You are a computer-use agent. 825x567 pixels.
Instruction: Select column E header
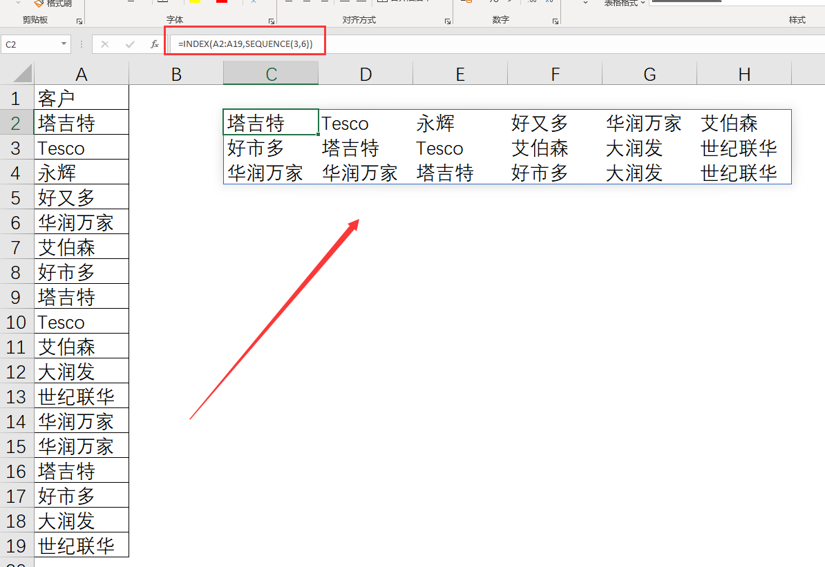pos(460,73)
